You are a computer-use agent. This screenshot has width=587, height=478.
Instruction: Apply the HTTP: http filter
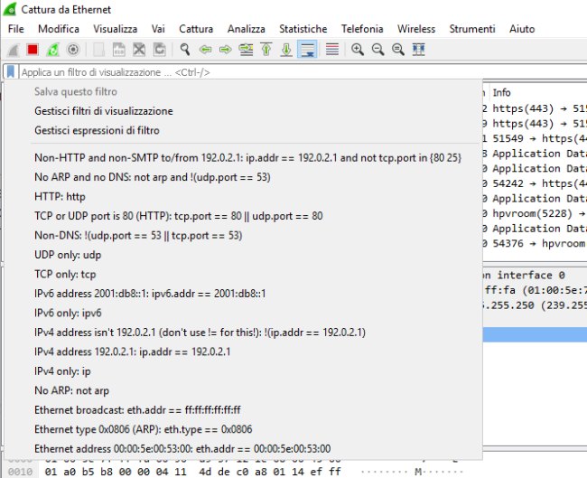pos(243,197)
